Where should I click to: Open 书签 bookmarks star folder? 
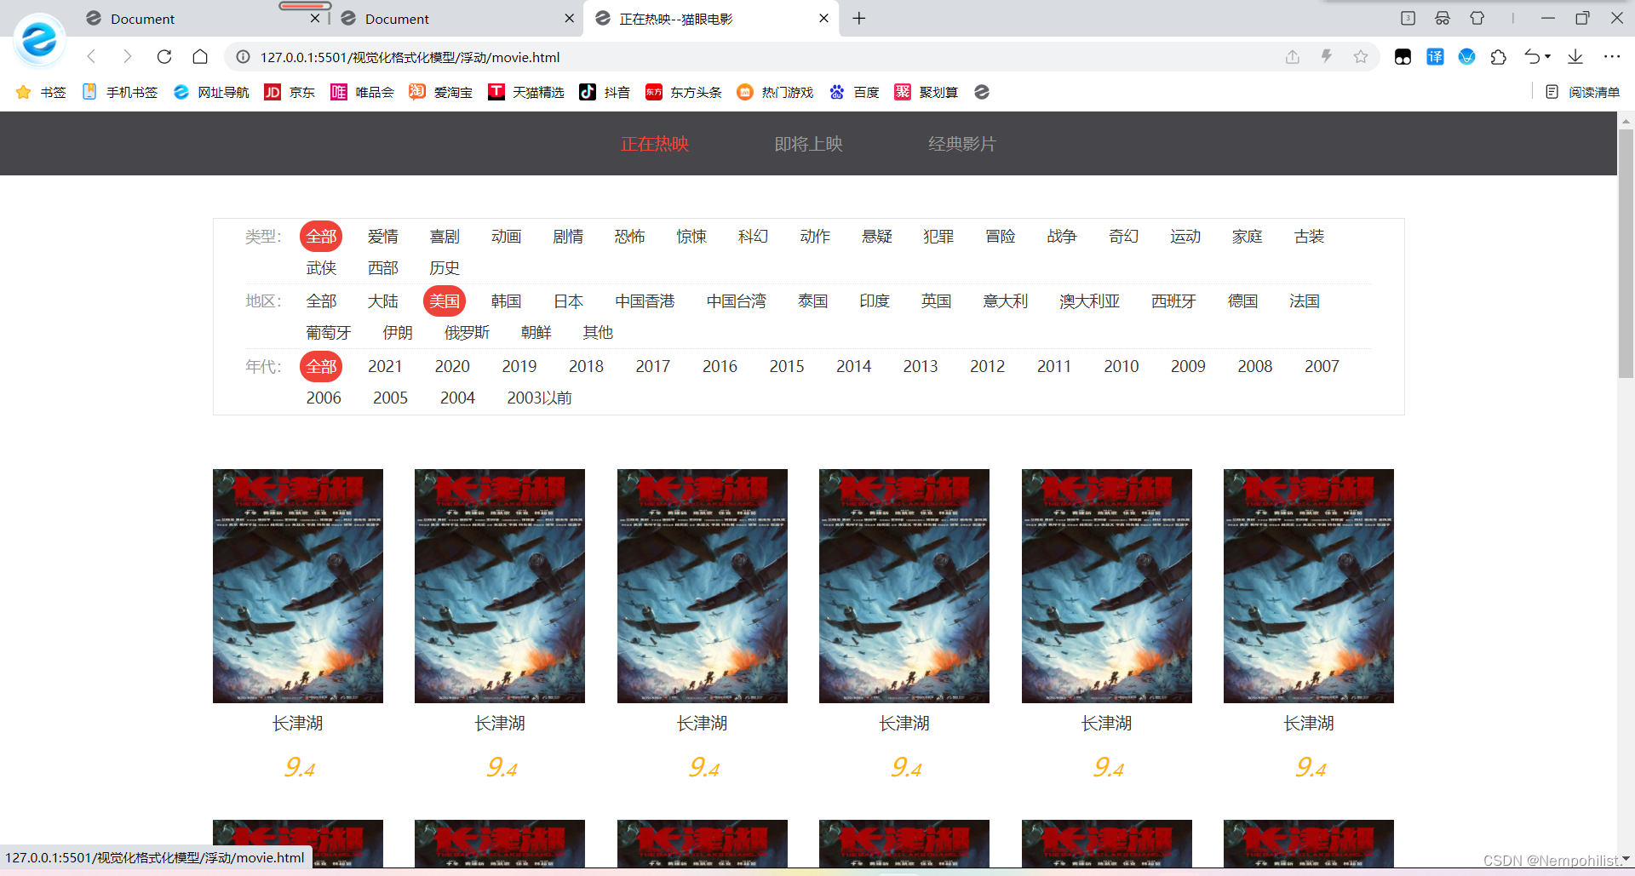(x=40, y=92)
